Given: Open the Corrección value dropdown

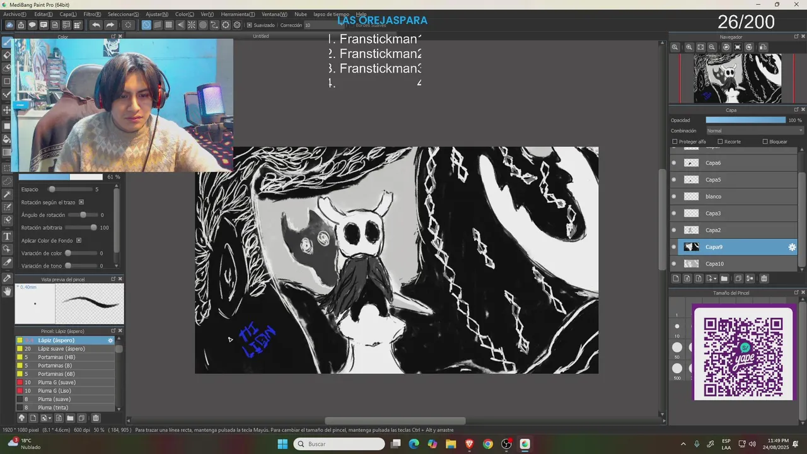Looking at the screenshot, I should [x=323, y=25].
